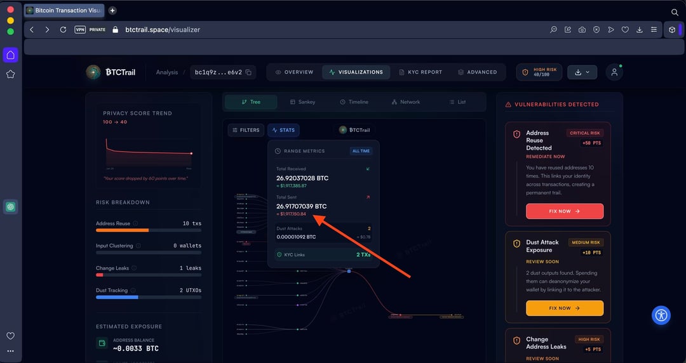Toggle the FILTERS panel
Image resolution: width=686 pixels, height=363 pixels.
246,130
